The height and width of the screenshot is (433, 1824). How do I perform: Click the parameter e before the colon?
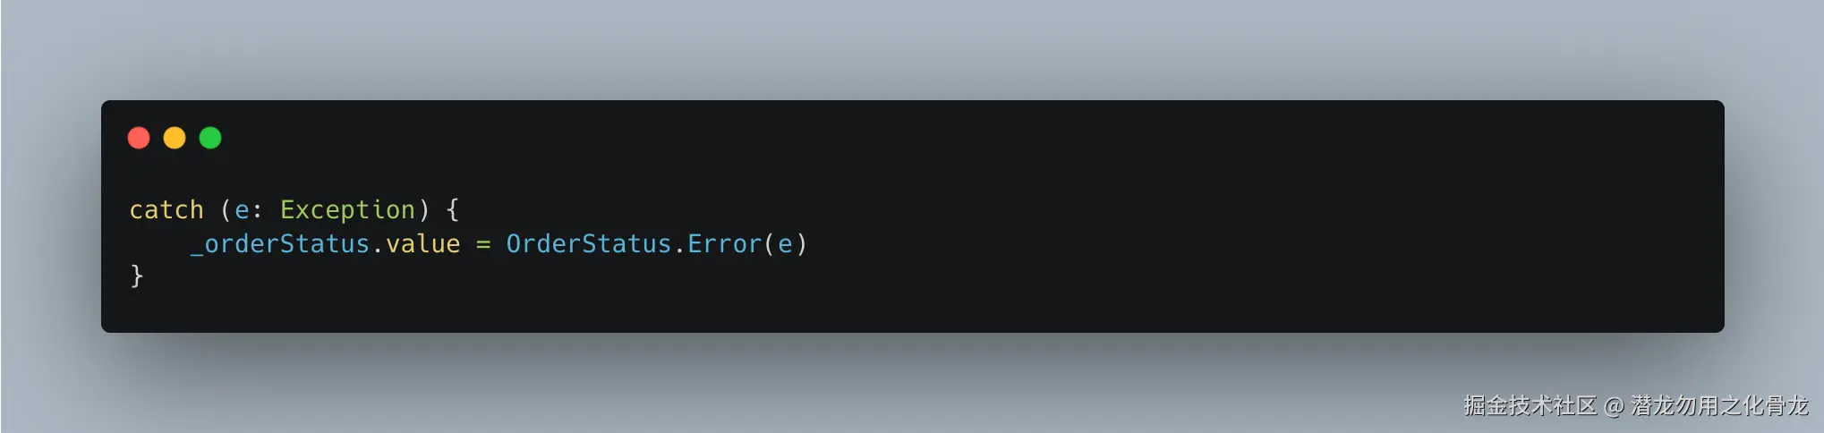(242, 212)
